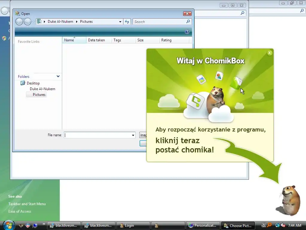
Task: Click the computer icon in address bar
Action: pos(39,21)
